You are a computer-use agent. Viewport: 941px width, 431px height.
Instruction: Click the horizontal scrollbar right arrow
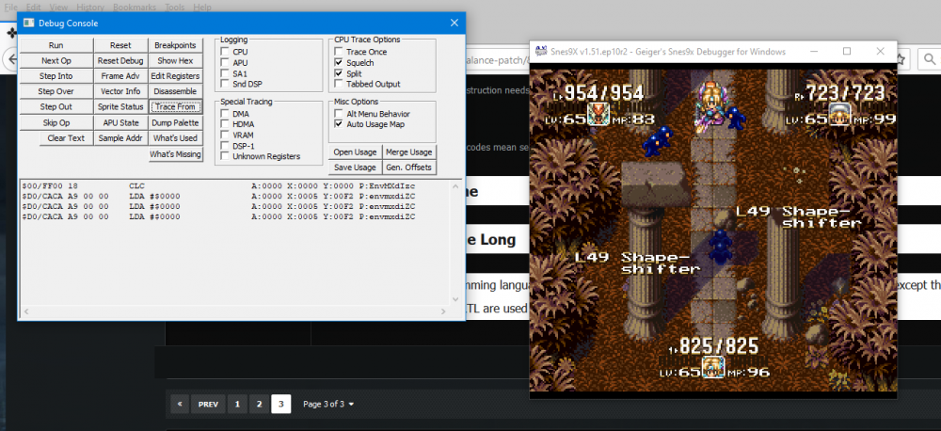coord(443,311)
